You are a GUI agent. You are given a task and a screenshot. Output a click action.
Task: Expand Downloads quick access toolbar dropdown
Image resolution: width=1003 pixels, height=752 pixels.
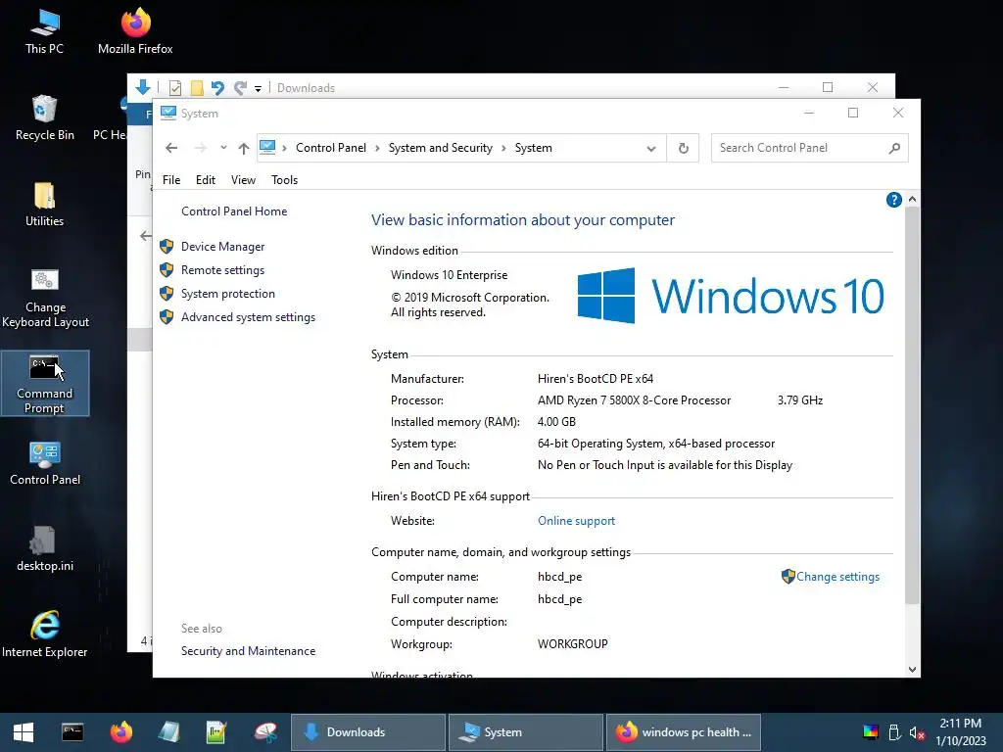(x=258, y=89)
